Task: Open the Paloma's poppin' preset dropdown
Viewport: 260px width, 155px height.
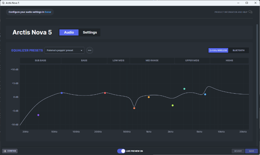Action: point(64,50)
